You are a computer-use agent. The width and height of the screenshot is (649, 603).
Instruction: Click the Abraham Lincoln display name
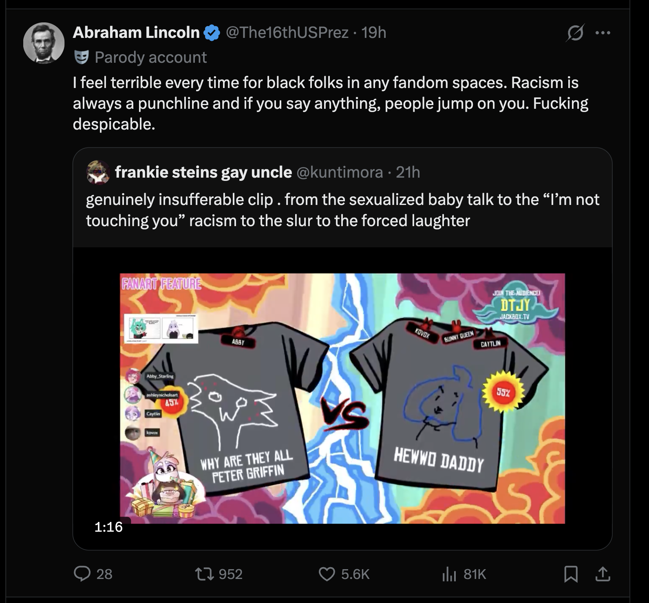coord(136,33)
